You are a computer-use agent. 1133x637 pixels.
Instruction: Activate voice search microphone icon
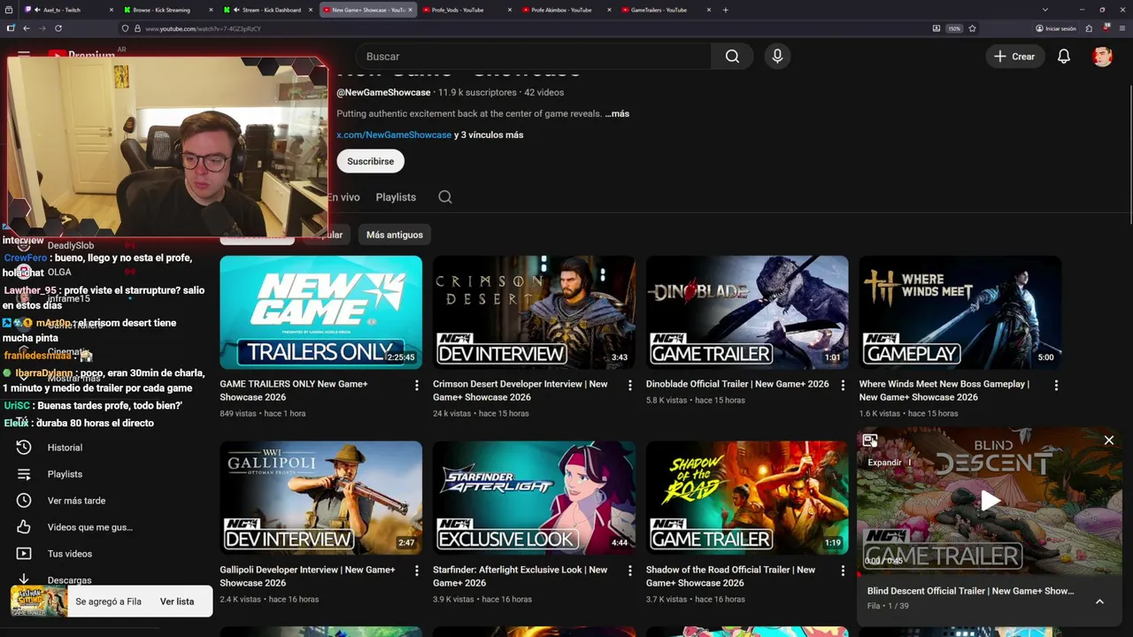click(x=777, y=57)
